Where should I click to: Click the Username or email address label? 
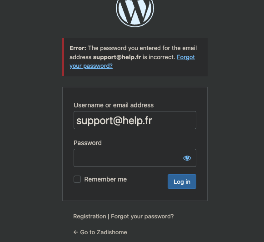(x=114, y=105)
